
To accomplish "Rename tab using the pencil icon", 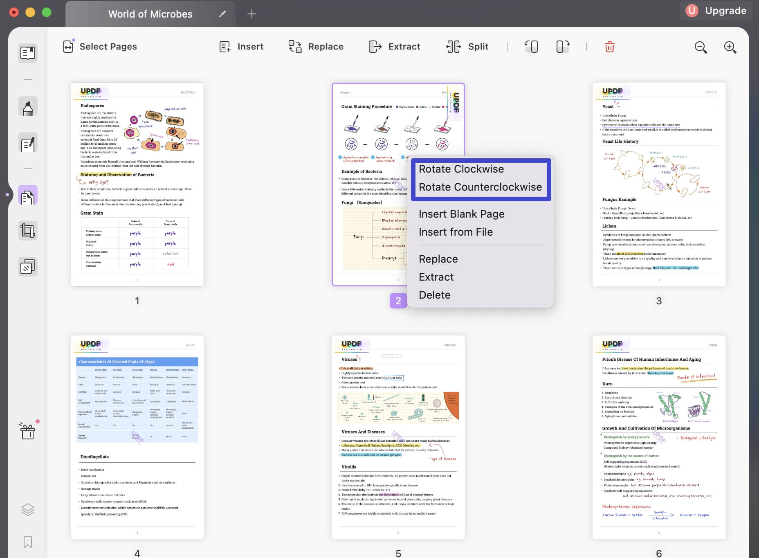I will [222, 14].
